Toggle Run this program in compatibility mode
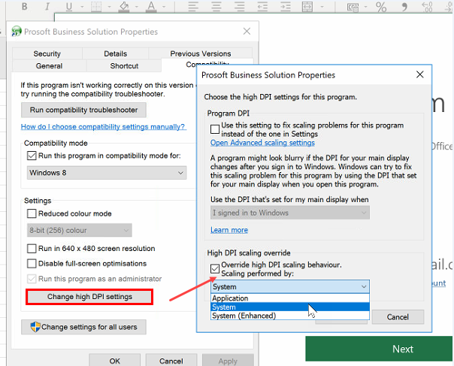Screen dimensions: 454x366 pyautogui.click(x=32, y=156)
